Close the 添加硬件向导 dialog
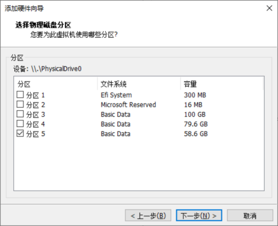The image size is (278, 226). pyautogui.click(x=270, y=8)
